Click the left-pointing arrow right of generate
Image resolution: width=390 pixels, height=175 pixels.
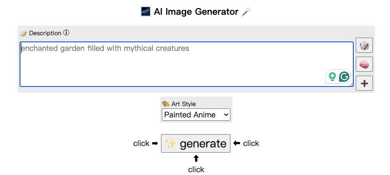[237, 143]
